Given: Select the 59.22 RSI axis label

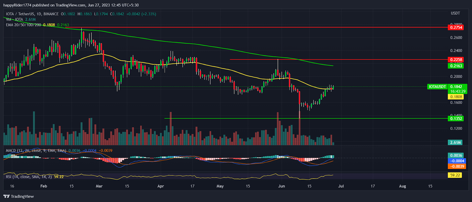Looking at the screenshot, I should tap(455, 175).
